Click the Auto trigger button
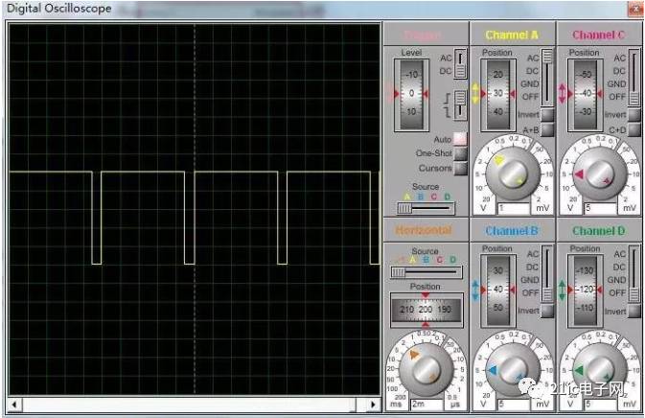 (461, 139)
